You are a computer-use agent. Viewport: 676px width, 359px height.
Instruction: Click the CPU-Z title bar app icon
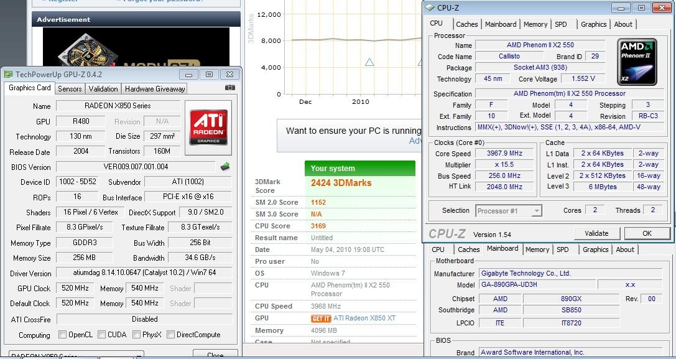coord(430,7)
